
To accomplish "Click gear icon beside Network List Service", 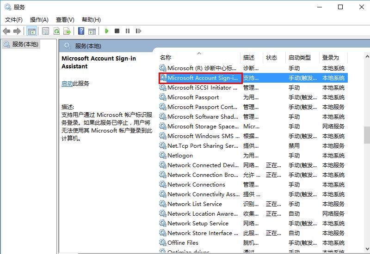I will (x=163, y=203).
